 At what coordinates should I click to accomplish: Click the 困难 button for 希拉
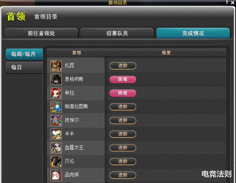pos(123,93)
